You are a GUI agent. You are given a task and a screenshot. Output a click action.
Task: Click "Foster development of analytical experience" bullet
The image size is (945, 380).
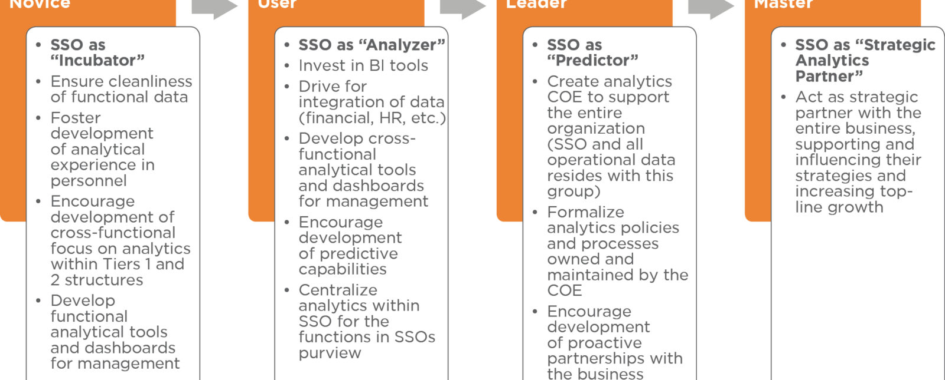tap(102, 149)
